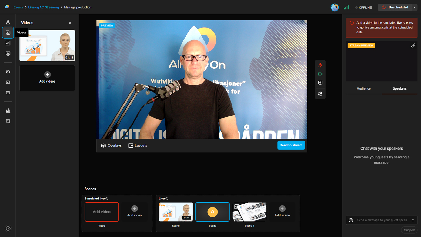Open the Q&A question bubble sidebar icon
The height and width of the screenshot is (237, 421).
click(8, 121)
